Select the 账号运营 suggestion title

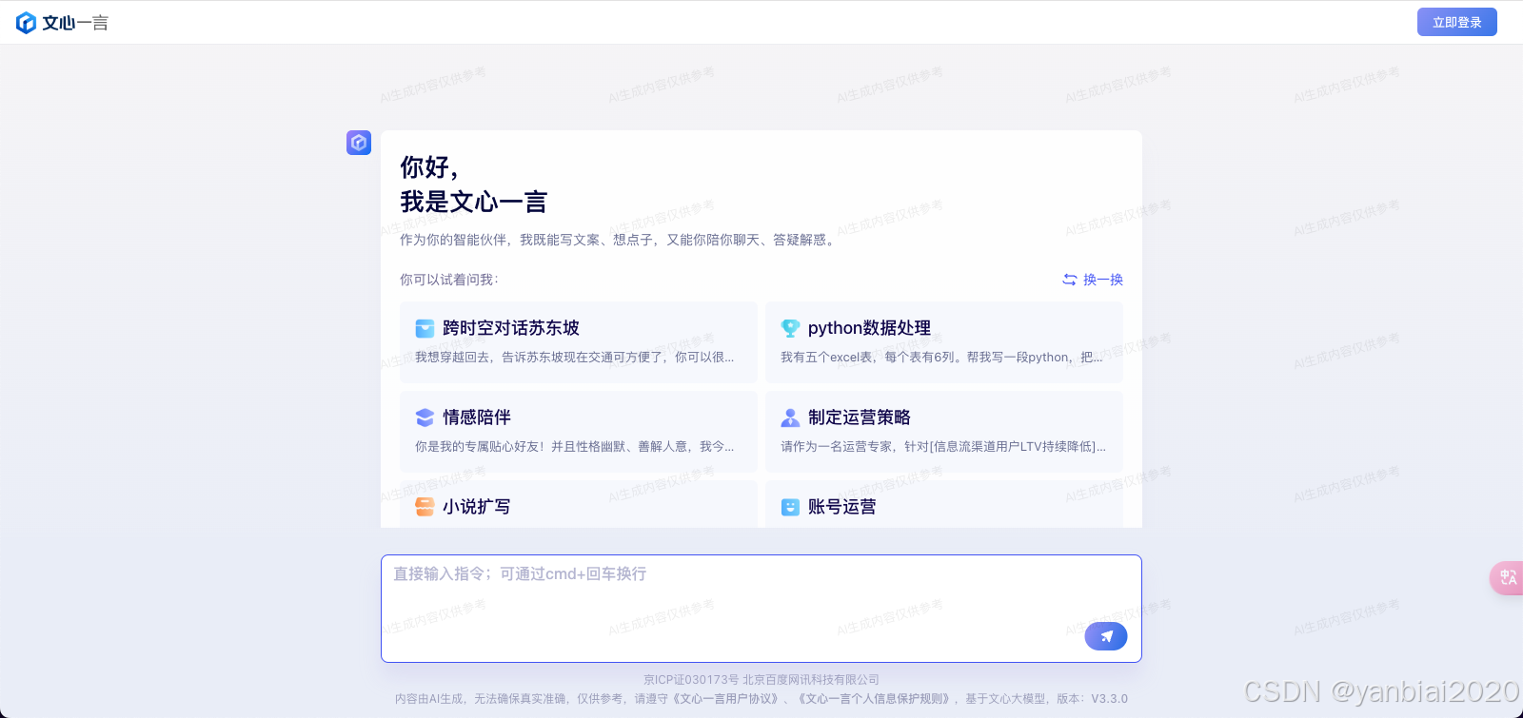pyautogui.click(x=842, y=507)
